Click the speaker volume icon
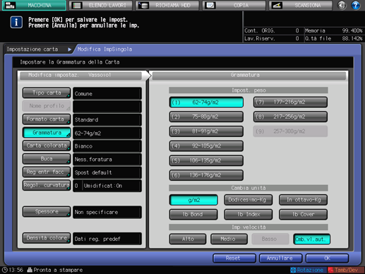Image resolution: width=365 pixels, height=274 pixels. 342,5
